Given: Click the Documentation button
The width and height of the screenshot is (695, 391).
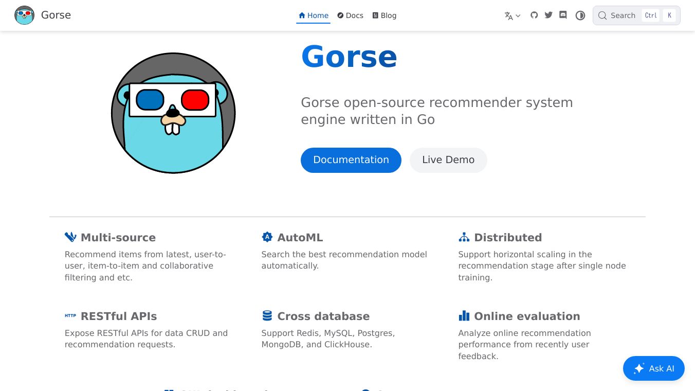Looking at the screenshot, I should coord(351,160).
